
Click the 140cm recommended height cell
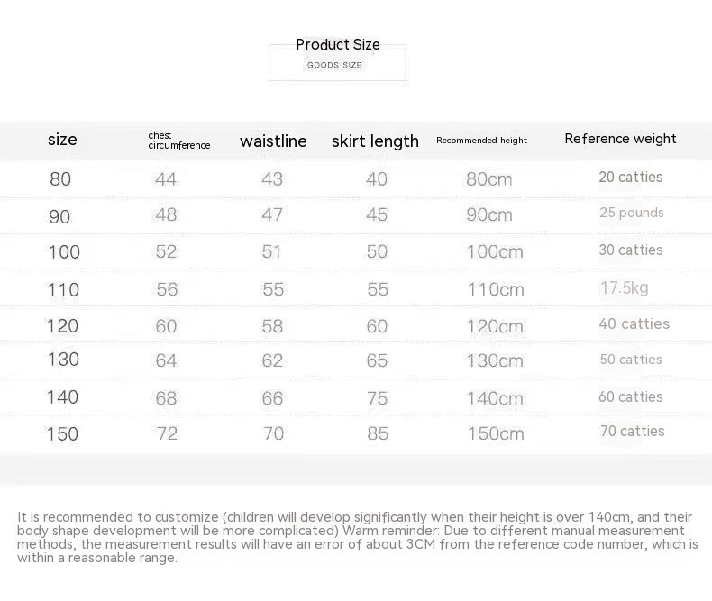(x=495, y=398)
